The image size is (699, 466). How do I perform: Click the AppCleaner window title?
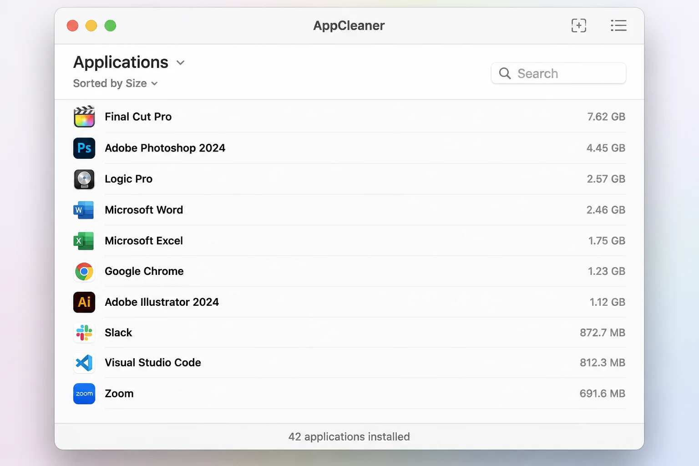pyautogui.click(x=349, y=25)
